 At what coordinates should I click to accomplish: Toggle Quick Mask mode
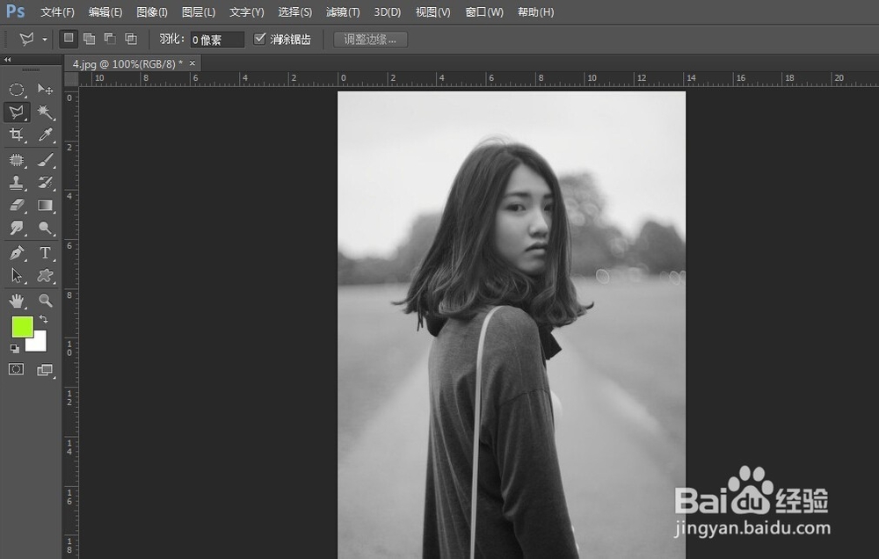coord(16,369)
